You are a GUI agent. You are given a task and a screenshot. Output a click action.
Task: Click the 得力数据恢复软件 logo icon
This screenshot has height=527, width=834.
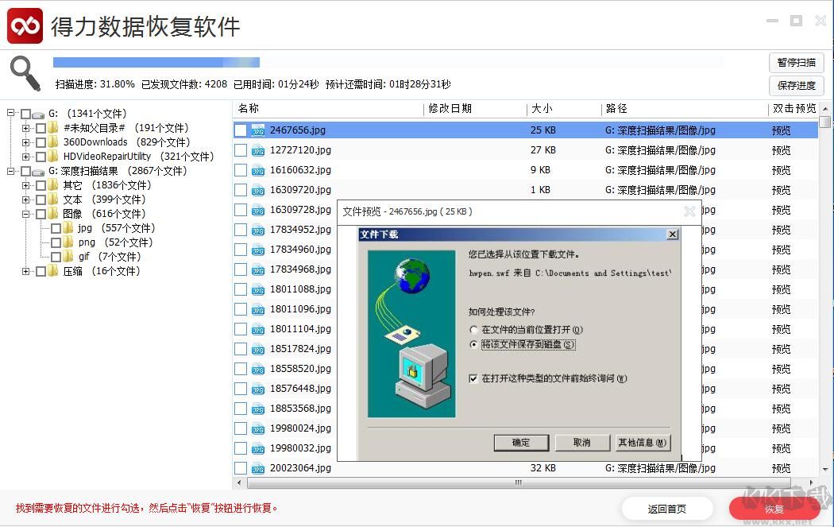23,25
